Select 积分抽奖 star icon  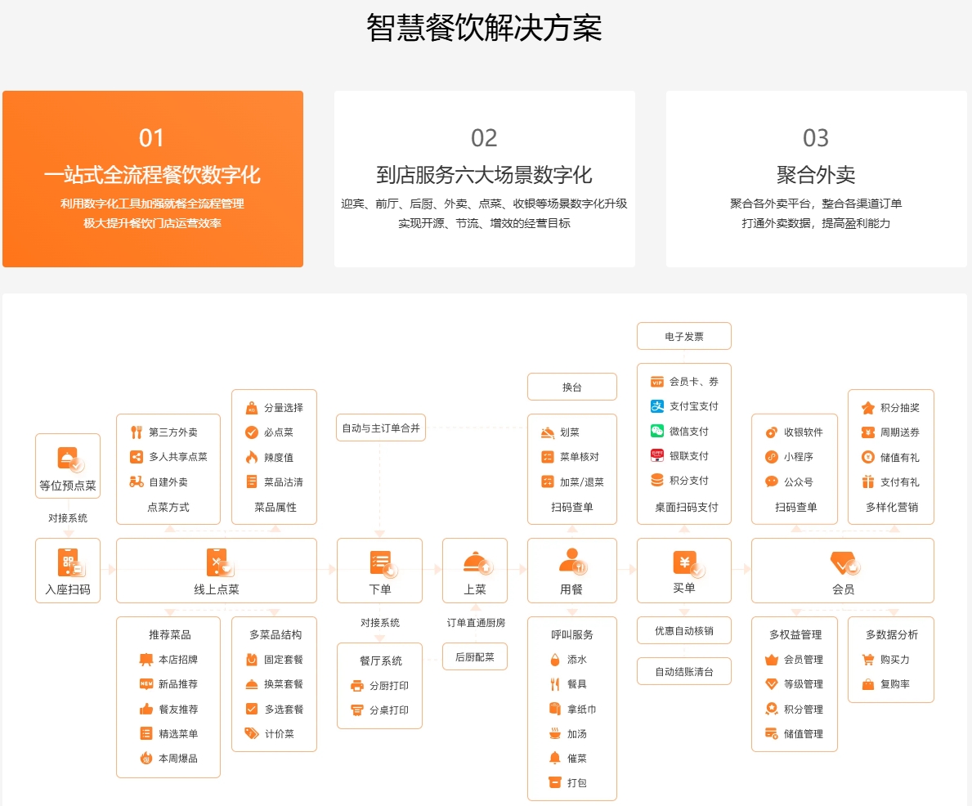coord(868,407)
